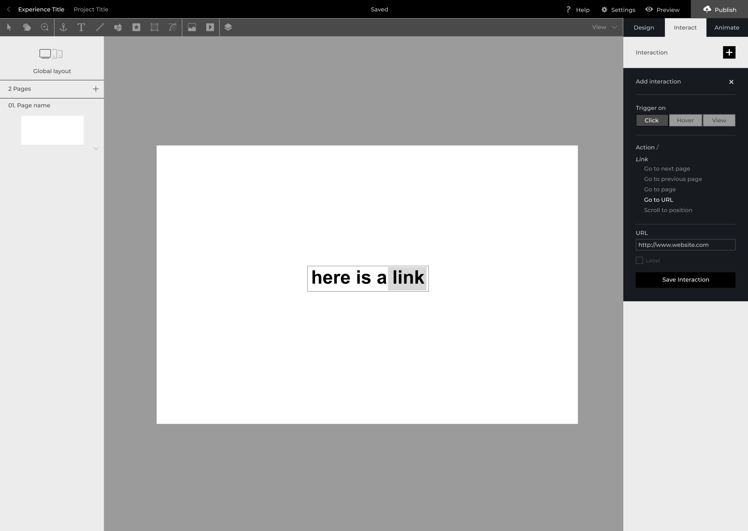Click the highlighted word link on canvas

pyautogui.click(x=408, y=278)
